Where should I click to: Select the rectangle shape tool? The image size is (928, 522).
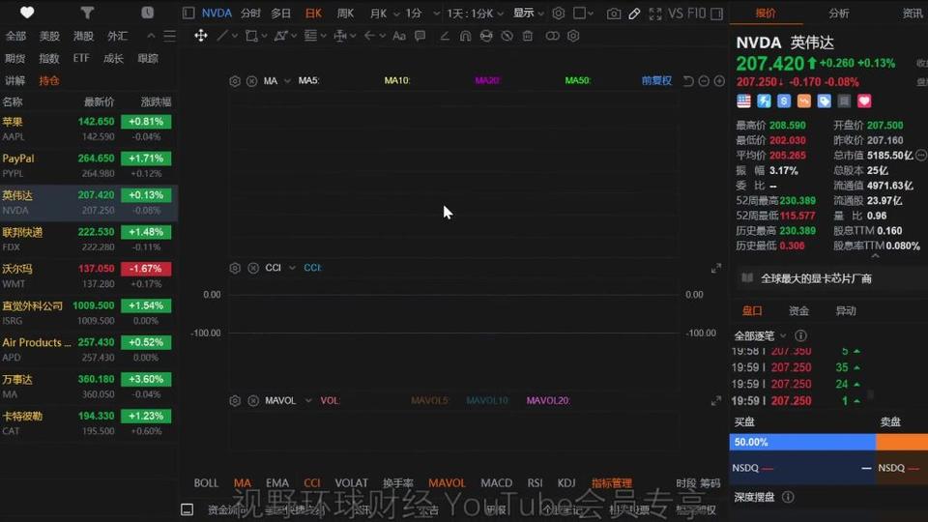(x=251, y=36)
